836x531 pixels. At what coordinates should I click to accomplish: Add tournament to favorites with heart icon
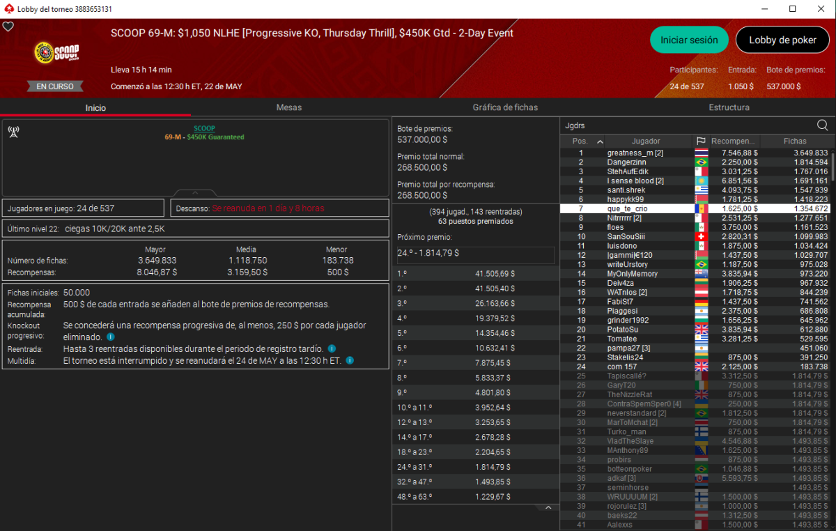pos(8,26)
